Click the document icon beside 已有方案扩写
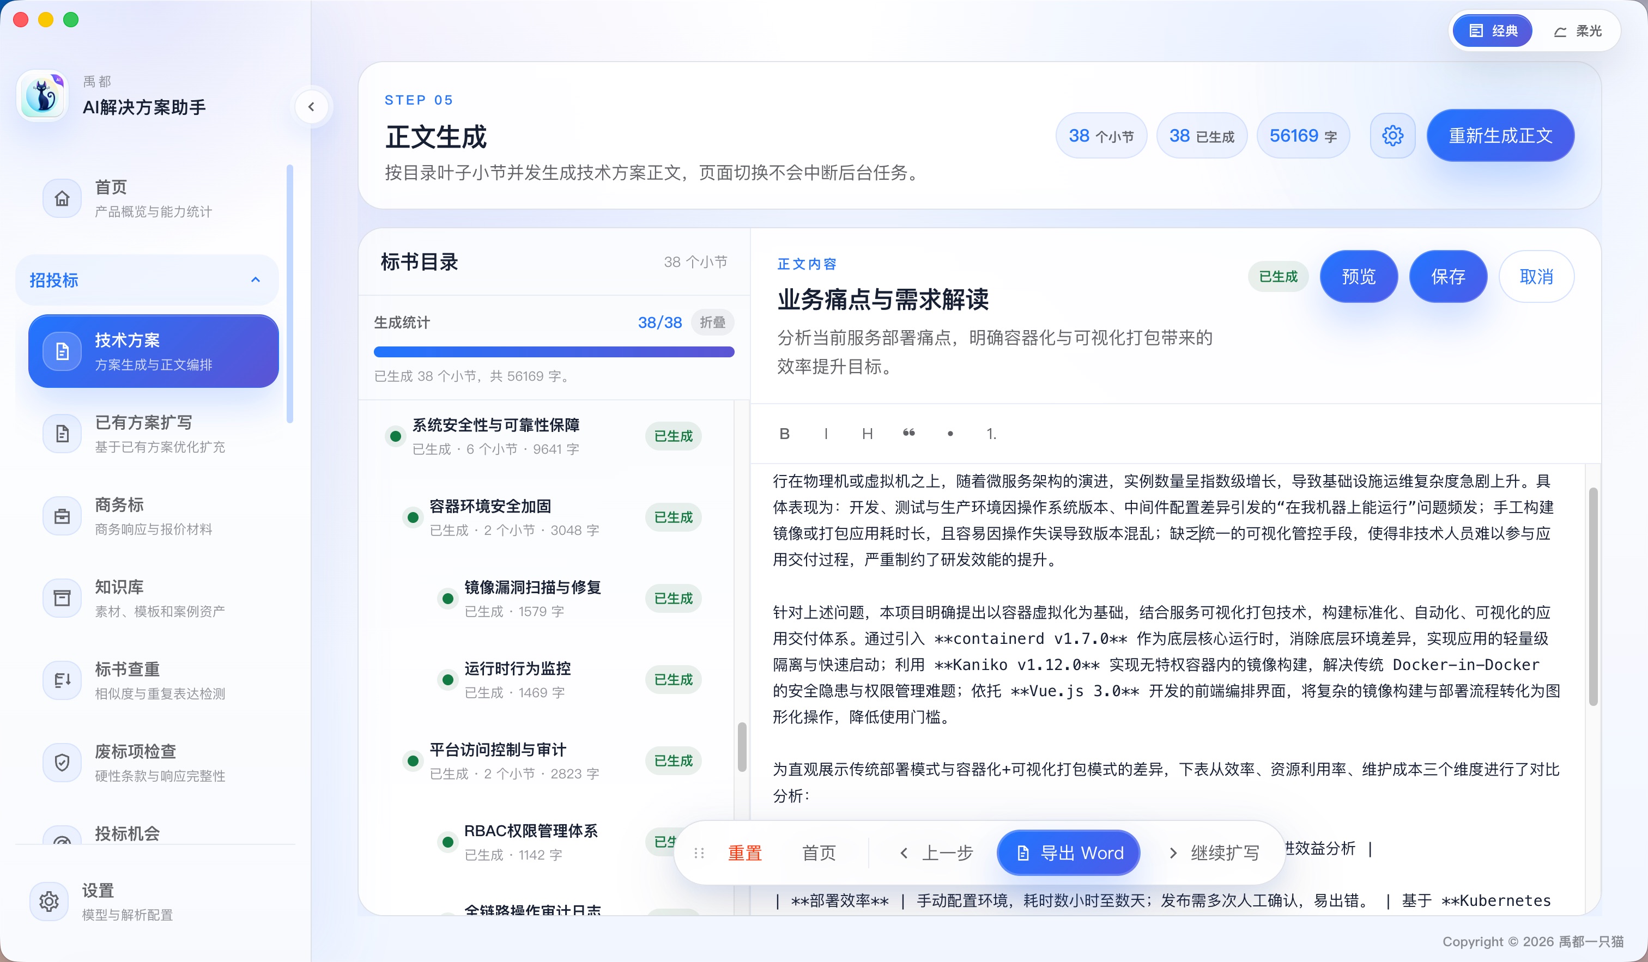 coord(62,433)
